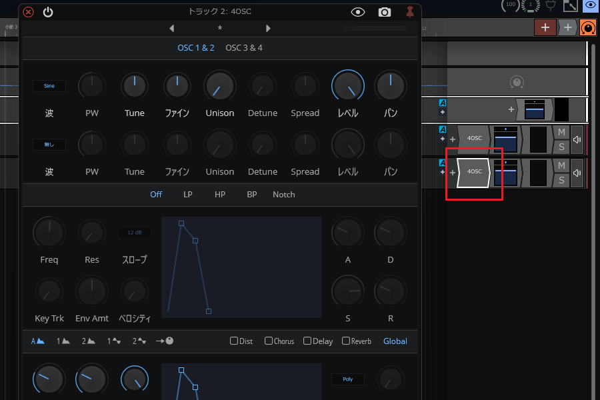Viewport: 600px width, 400px height.
Task: Enable the Dist effect checkbox
Action: [234, 341]
